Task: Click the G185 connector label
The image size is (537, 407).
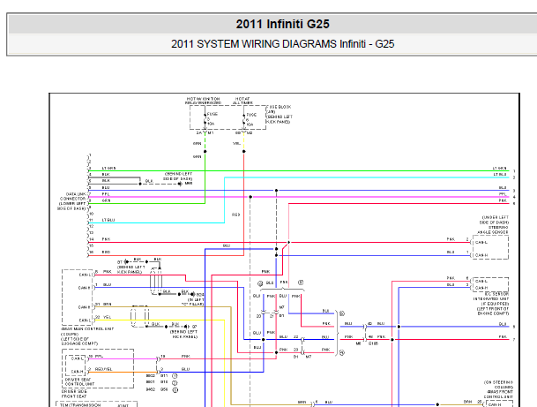Action: point(373,343)
